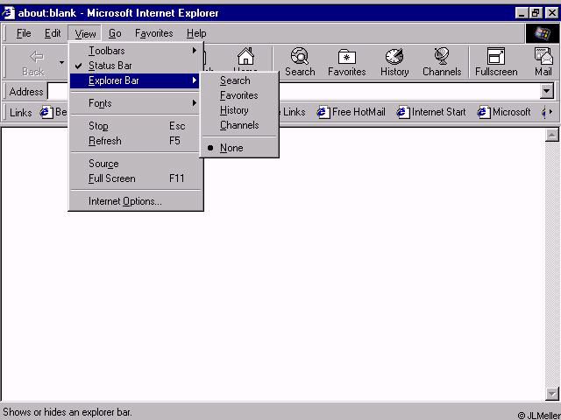Open the Back button history dropdown arrow
561x420 pixels.
point(62,62)
